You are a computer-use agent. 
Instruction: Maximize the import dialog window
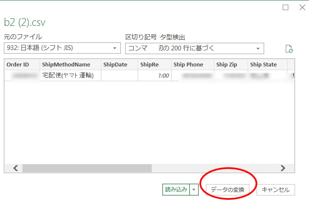coord(286,8)
